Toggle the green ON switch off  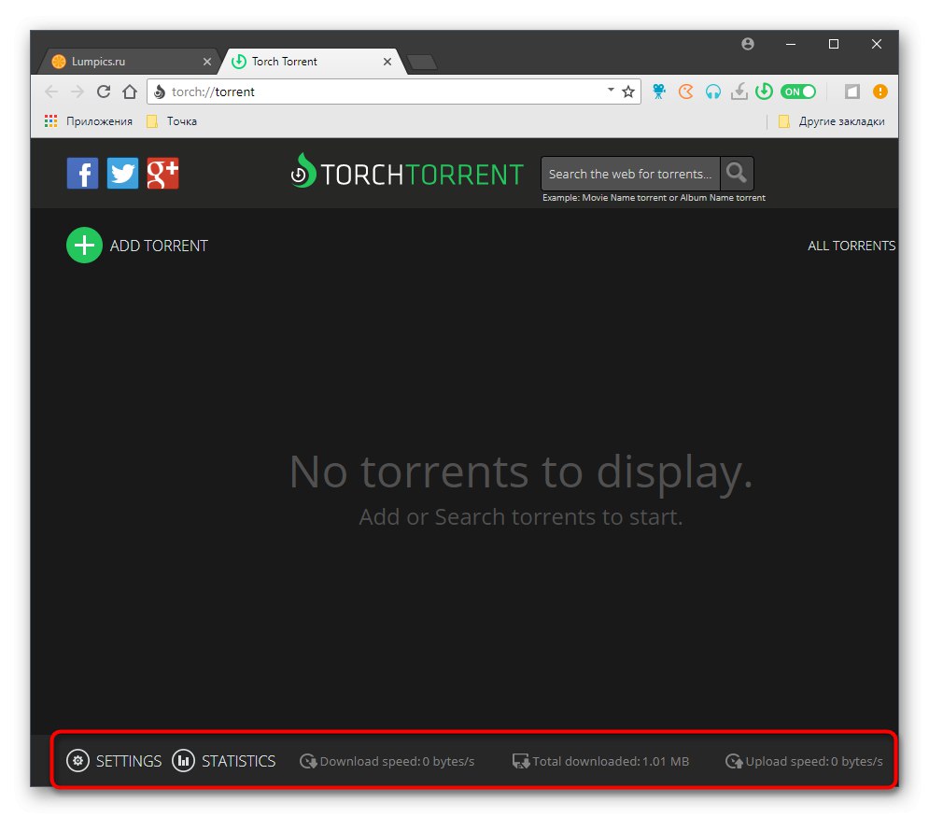[796, 91]
